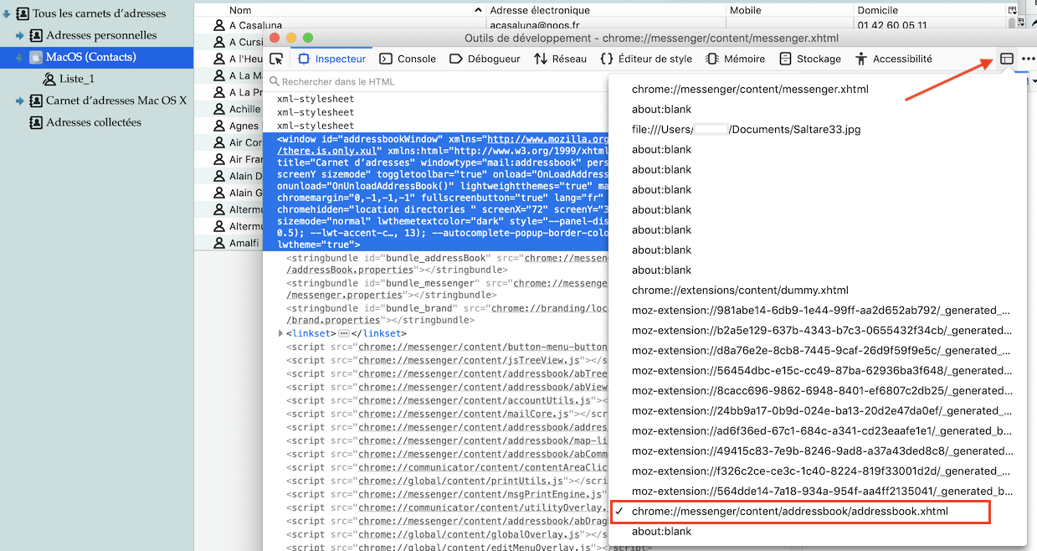Select contact Achille in list
This screenshot has height=551, width=1037.
245,109
